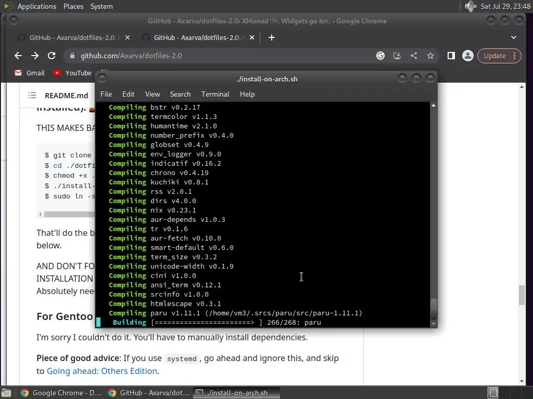533x399 pixels.
Task: Open the terminal Help menu
Action: [x=247, y=95]
